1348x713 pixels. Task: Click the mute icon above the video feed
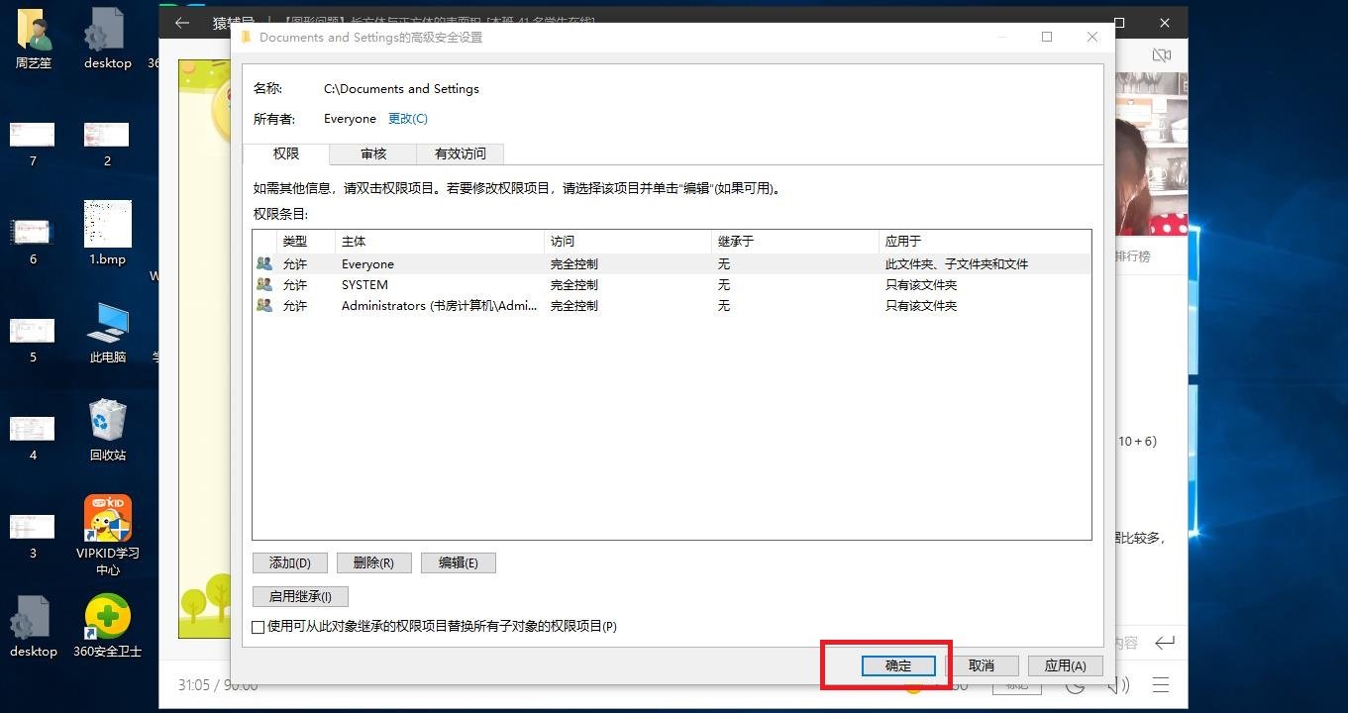1162,54
